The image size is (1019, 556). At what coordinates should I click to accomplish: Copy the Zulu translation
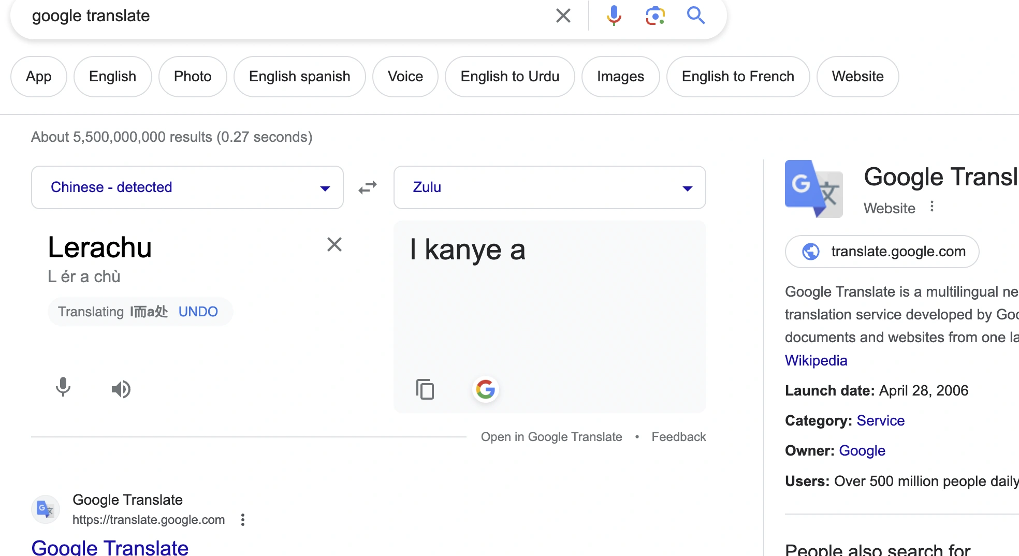point(425,389)
